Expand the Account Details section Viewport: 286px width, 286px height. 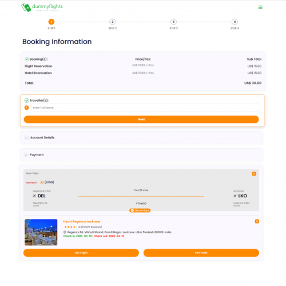(x=141, y=137)
